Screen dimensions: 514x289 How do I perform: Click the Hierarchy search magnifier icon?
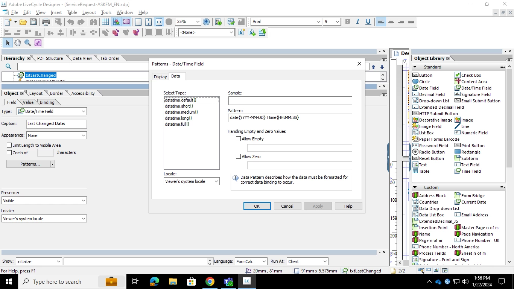click(8, 67)
